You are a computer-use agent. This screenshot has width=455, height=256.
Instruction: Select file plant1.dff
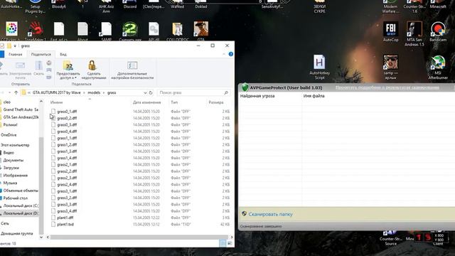point(65,218)
